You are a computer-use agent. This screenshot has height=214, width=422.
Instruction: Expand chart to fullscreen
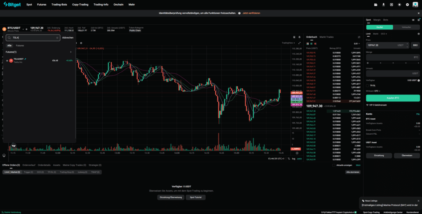300,43
